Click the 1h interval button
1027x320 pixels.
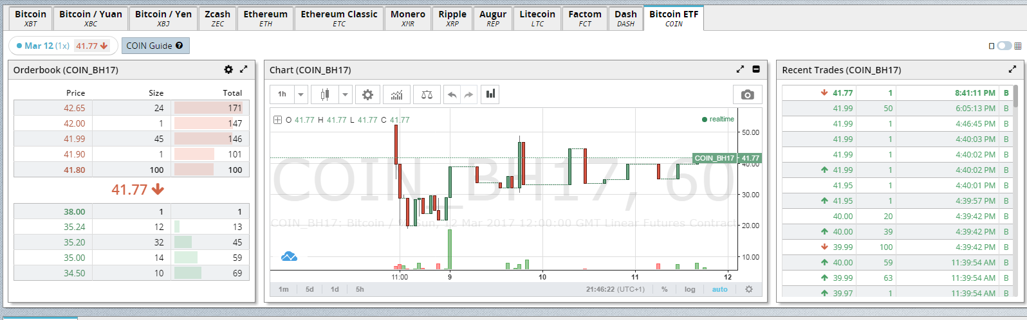click(282, 94)
